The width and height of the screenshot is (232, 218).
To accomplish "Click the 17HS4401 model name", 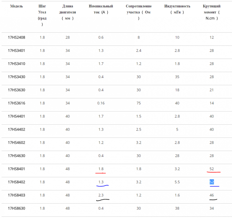I will 17,116.
